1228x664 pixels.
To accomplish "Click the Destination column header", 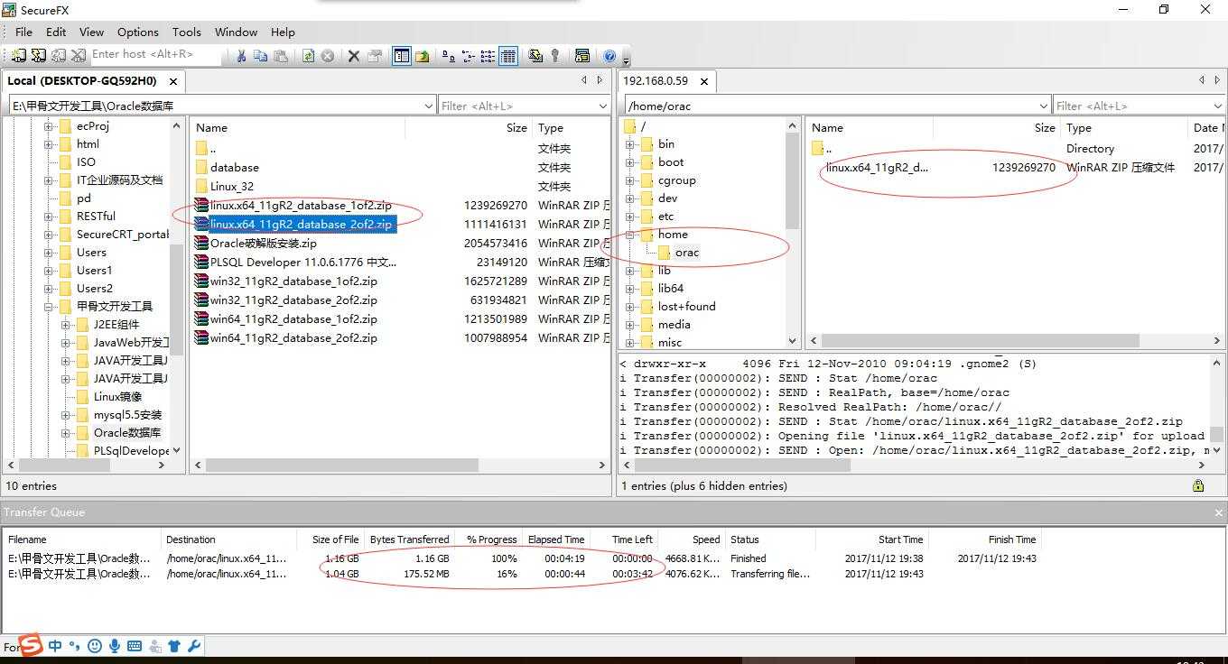I will [x=231, y=539].
